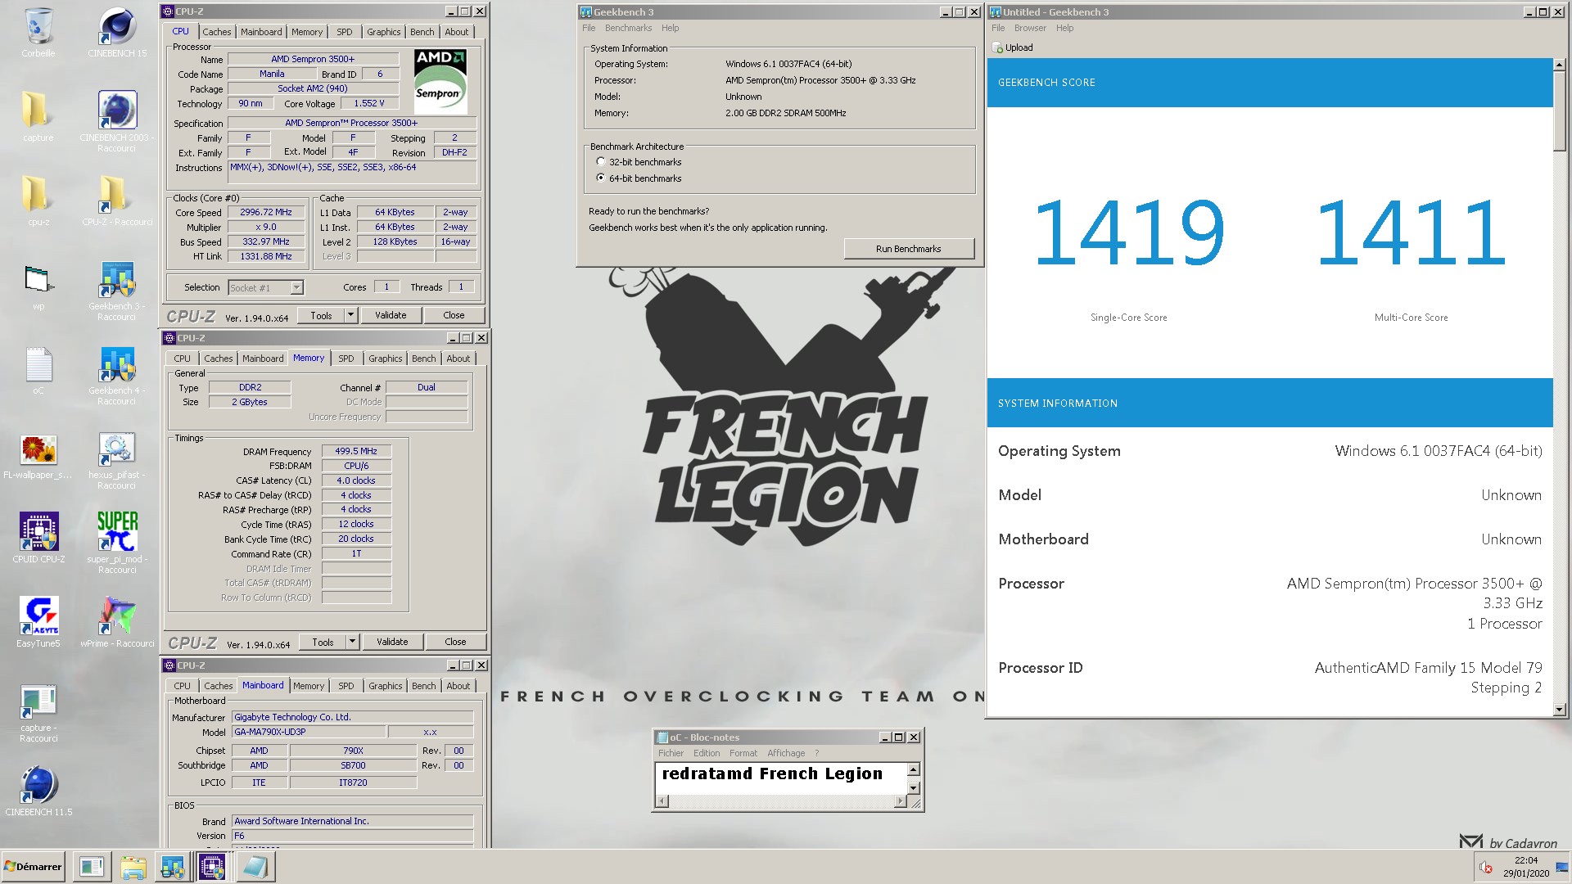Click Validate in the Memory CPU-Z window
Viewport: 1572px width, 884px height.
392,642
